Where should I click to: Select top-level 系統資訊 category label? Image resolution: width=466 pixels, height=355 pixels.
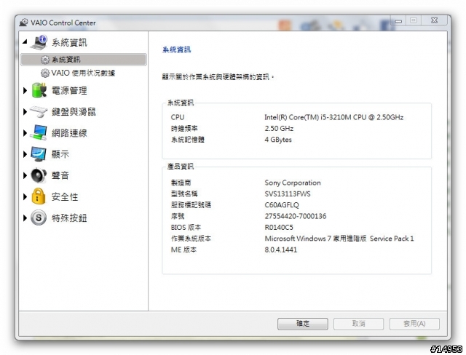coord(69,42)
